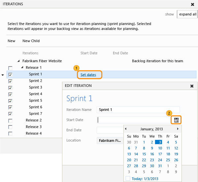Select the Today: 1/3/2013 link
Viewport: 198px width, 182px height.
point(145,179)
